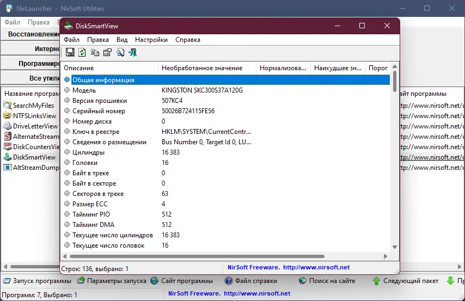The height and width of the screenshot is (301, 465).
Task: Open the Правка menu in NirLauncher window
Action: [x=39, y=22]
